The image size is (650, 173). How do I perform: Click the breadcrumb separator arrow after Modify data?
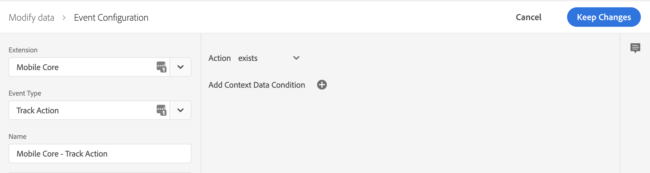pyautogui.click(x=64, y=18)
